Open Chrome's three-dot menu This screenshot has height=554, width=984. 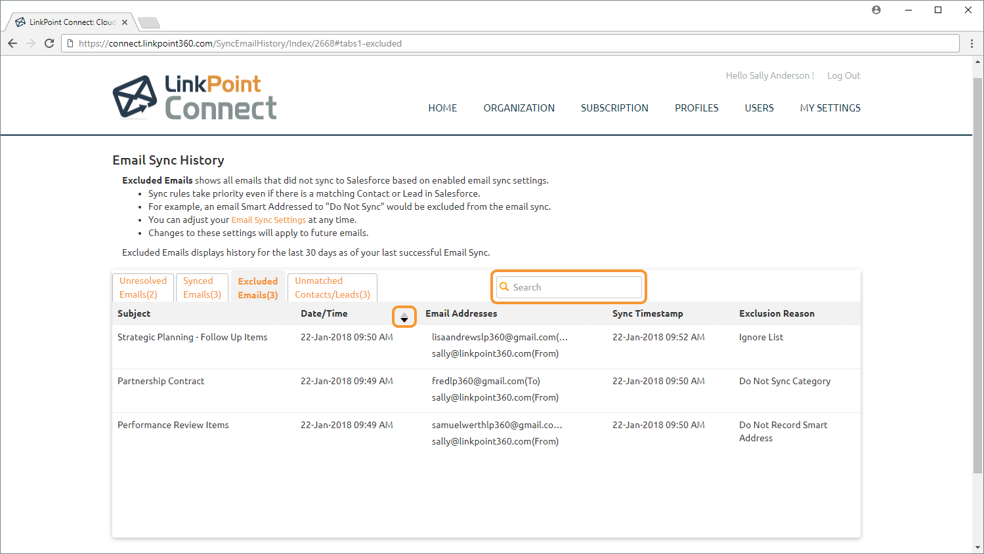click(x=972, y=43)
